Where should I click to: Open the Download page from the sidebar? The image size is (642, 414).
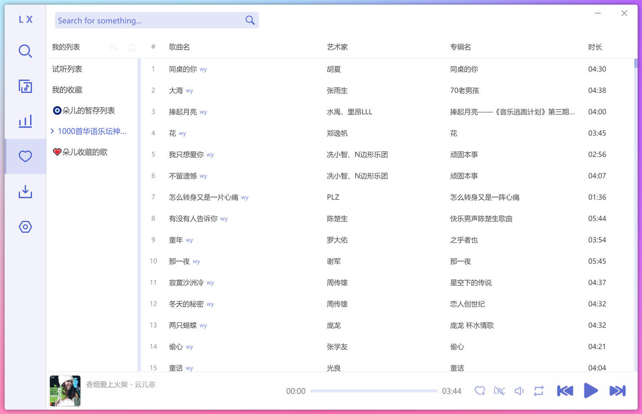tap(25, 192)
